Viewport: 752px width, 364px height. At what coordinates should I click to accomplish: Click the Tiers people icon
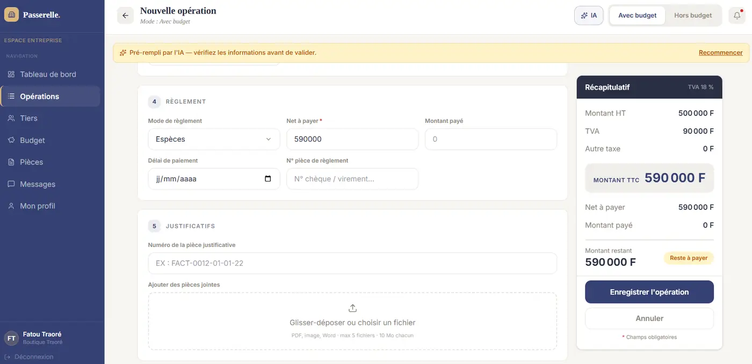click(11, 118)
